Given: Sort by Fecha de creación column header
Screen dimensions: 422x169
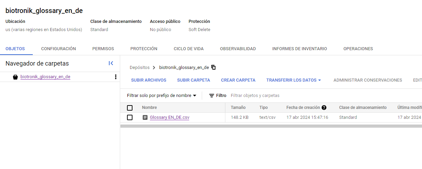Looking at the screenshot, I should click(x=303, y=108).
